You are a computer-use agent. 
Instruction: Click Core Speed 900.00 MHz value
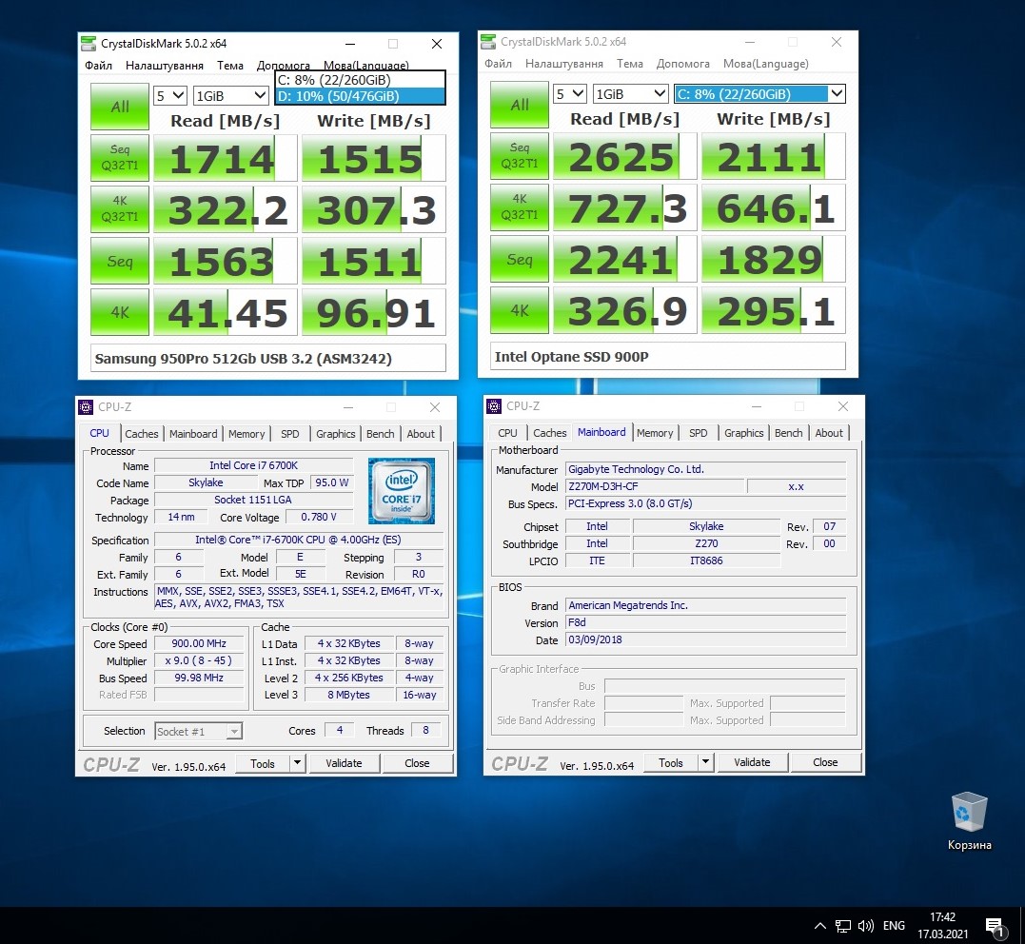199,643
